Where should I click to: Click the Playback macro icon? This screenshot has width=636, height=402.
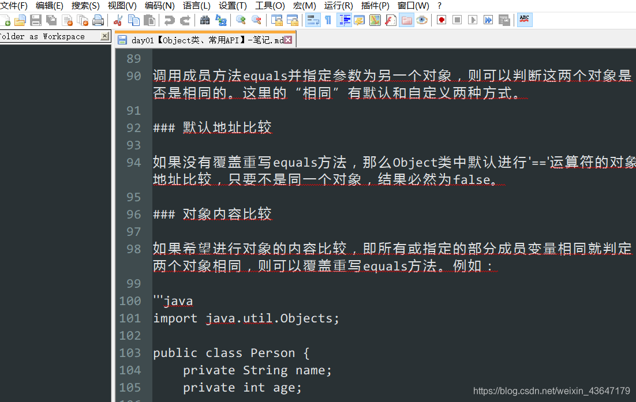tap(473, 20)
